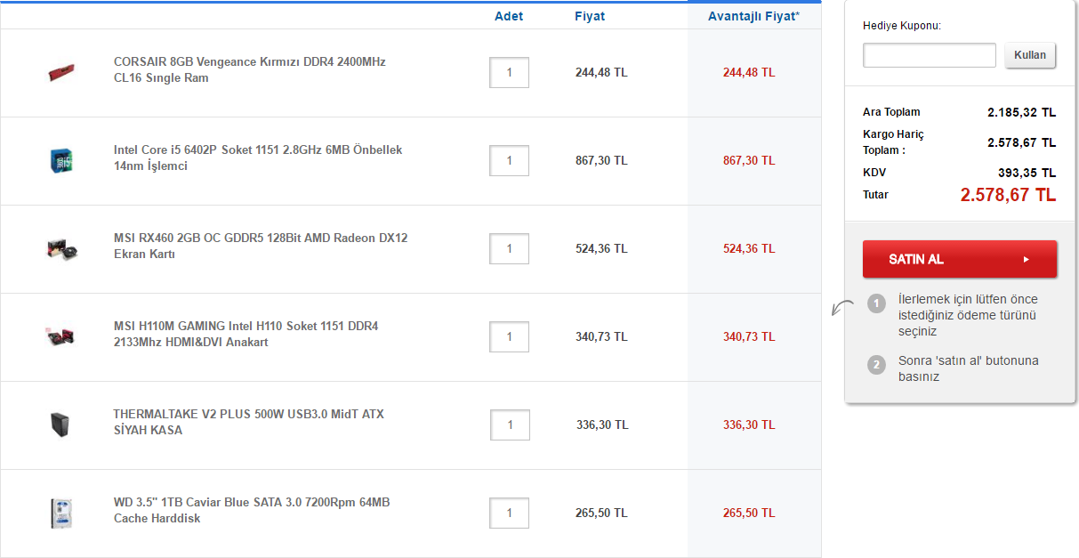Click the quantity field for Thermaltake case
Screen dimensions: 1079x558
(x=510, y=425)
